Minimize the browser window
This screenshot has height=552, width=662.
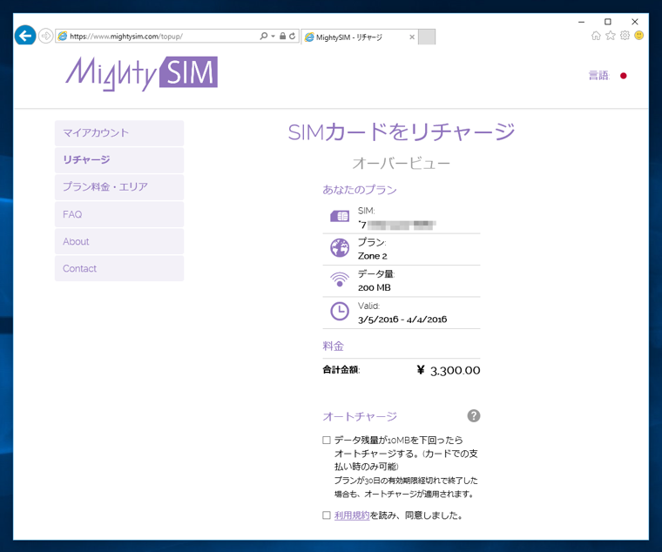(581, 22)
